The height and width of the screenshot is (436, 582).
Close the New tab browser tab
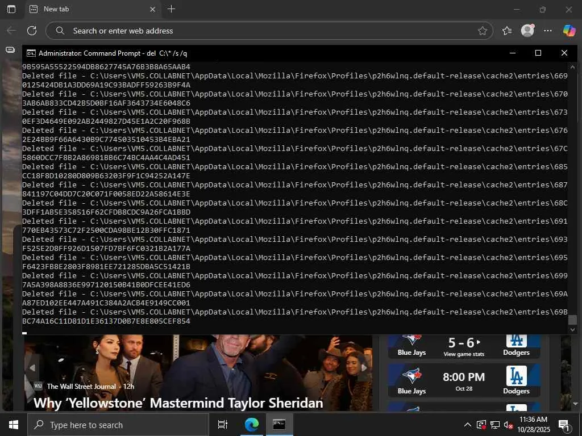(152, 9)
